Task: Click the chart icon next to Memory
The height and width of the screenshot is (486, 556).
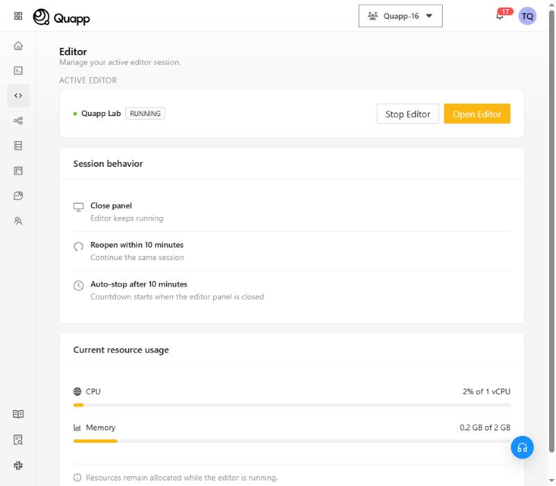Action: 77,428
